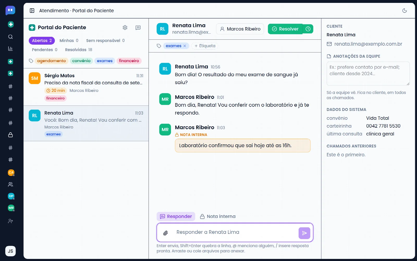Filter by the agendamento tag
Screen dimensions: 417x261
pyautogui.click(x=52, y=61)
